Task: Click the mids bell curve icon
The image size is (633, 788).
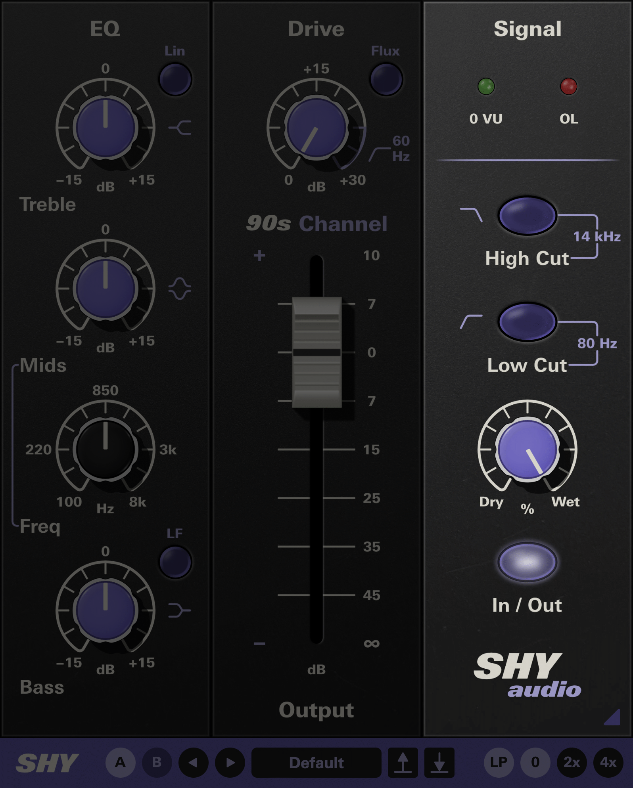Action: [180, 289]
